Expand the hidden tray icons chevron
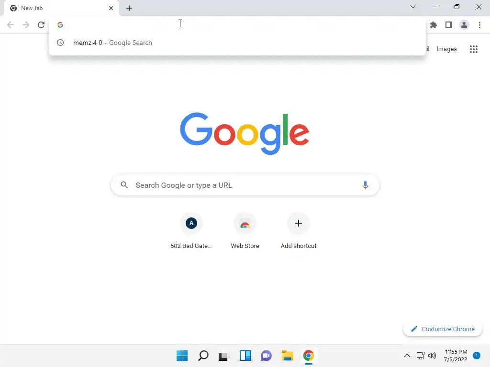The height and width of the screenshot is (367, 490). tap(407, 356)
